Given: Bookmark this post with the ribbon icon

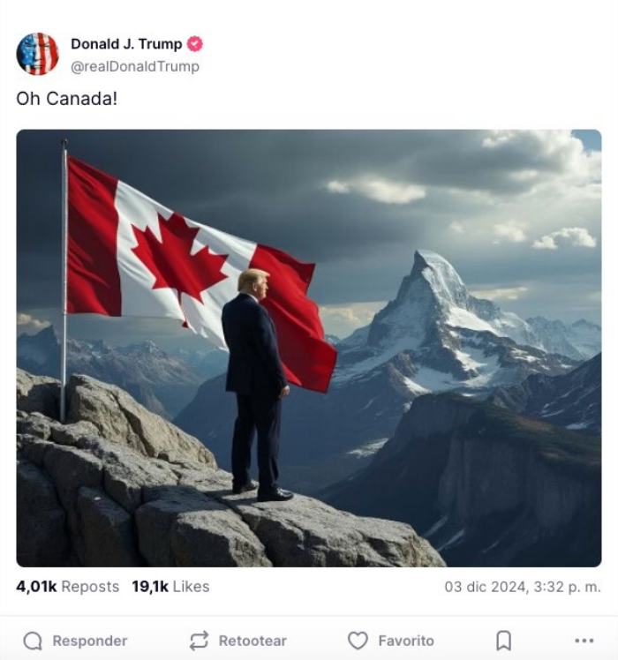Looking at the screenshot, I should [504, 641].
